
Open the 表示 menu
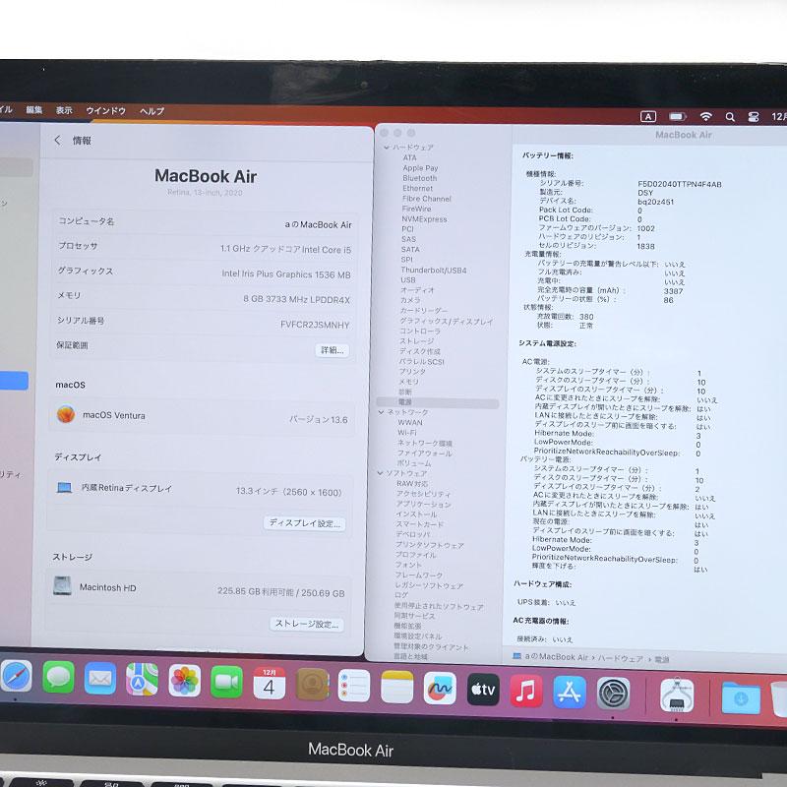pyautogui.click(x=64, y=110)
